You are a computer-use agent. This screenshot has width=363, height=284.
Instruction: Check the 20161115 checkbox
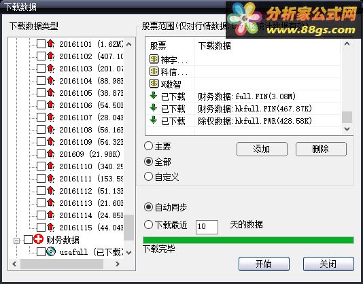(x=41, y=228)
